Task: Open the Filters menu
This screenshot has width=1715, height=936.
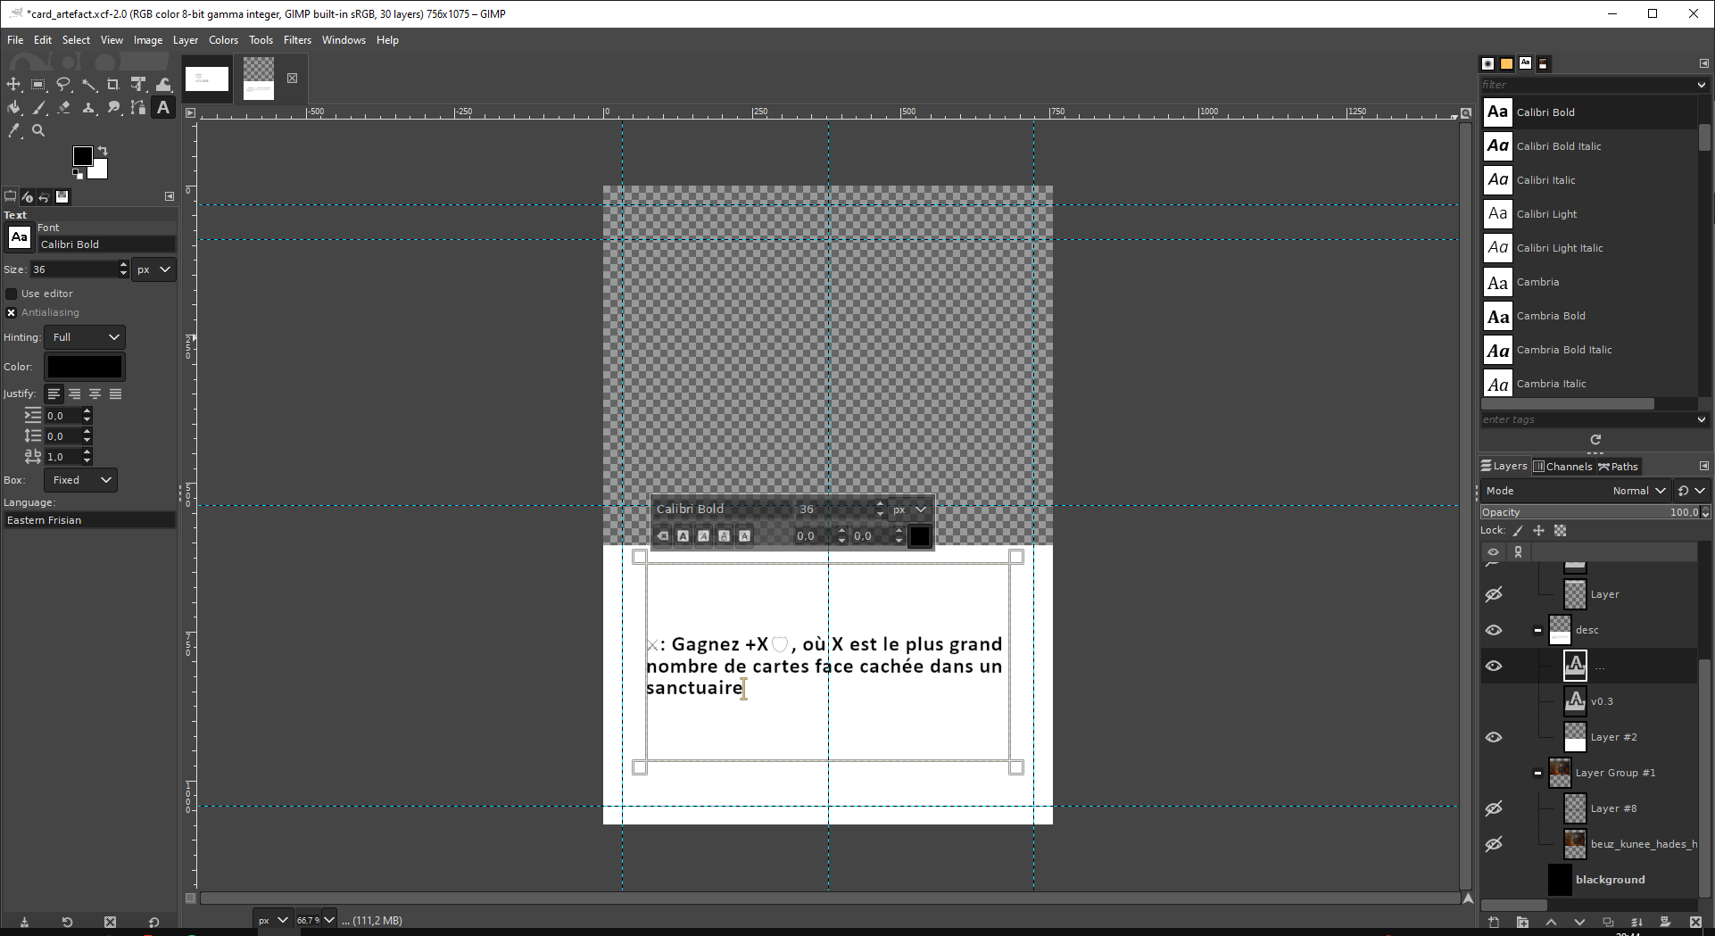Action: pyautogui.click(x=297, y=40)
